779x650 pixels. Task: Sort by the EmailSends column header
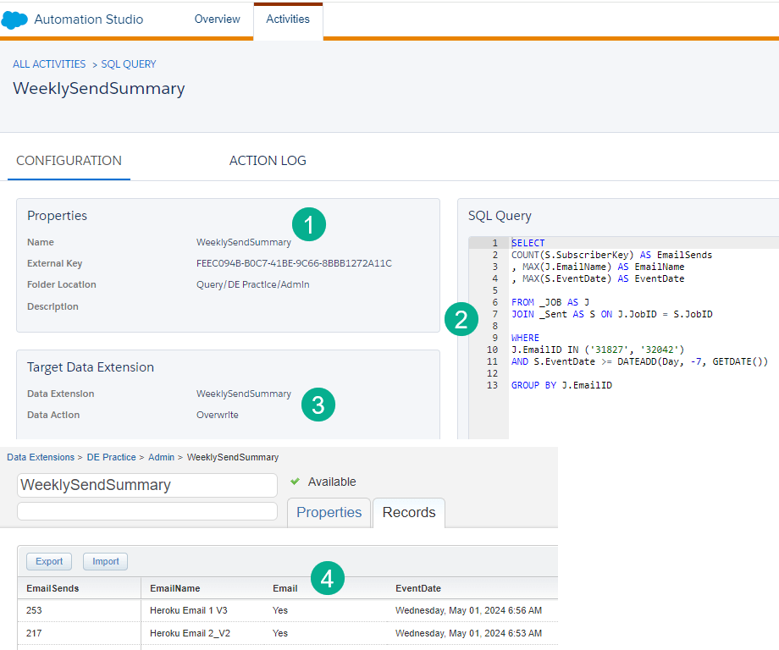[x=52, y=588]
